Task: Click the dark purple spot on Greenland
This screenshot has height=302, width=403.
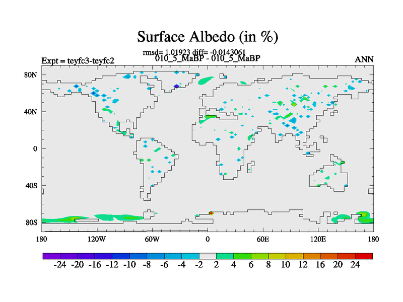Action: click(x=176, y=87)
